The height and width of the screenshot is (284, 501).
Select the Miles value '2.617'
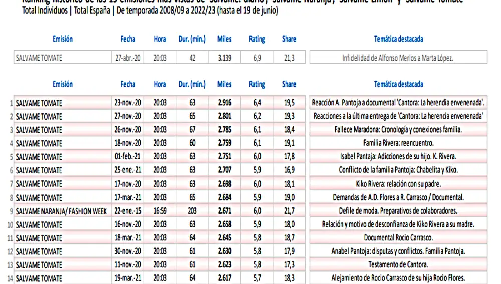pyautogui.click(x=225, y=278)
